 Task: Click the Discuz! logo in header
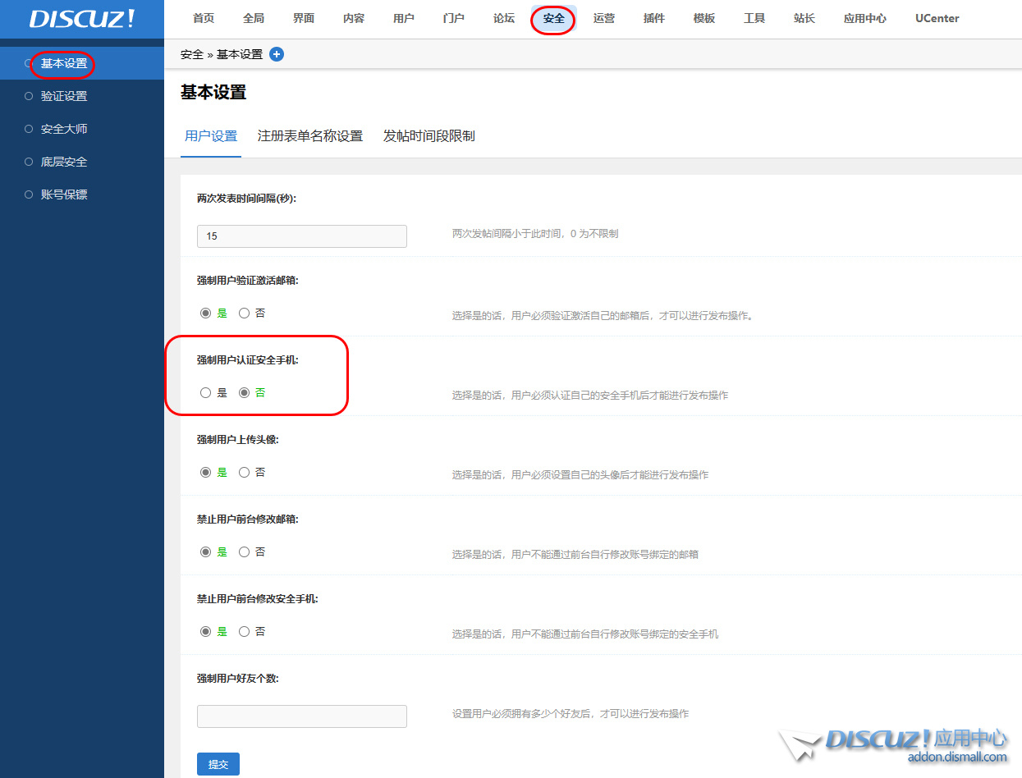[81, 19]
